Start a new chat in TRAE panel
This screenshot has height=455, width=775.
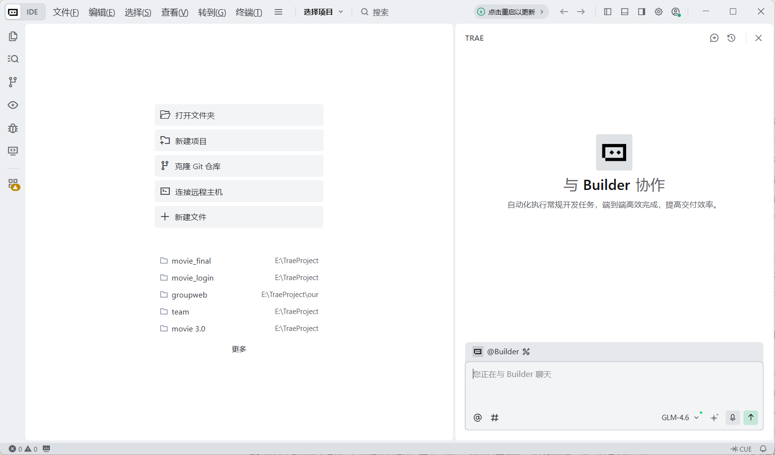coord(714,38)
